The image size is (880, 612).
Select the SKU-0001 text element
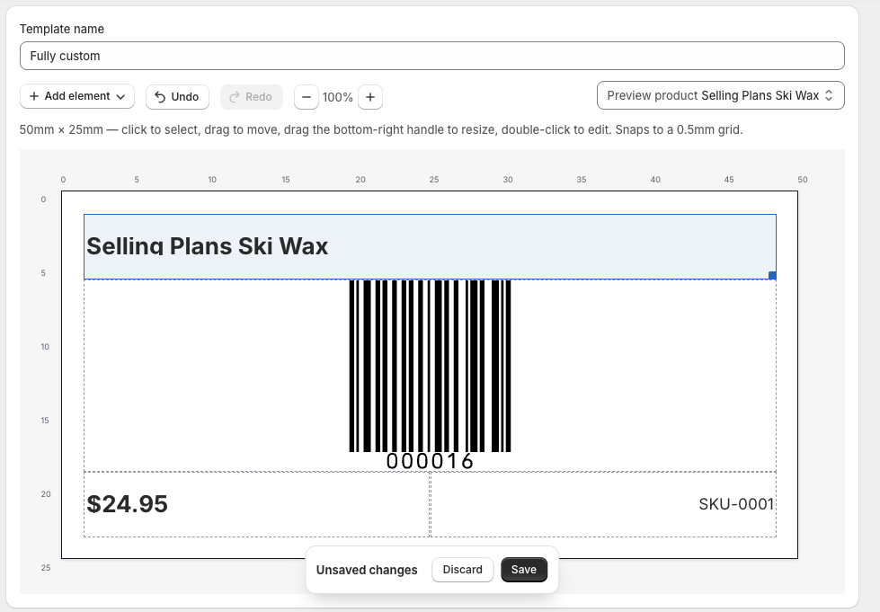click(603, 504)
